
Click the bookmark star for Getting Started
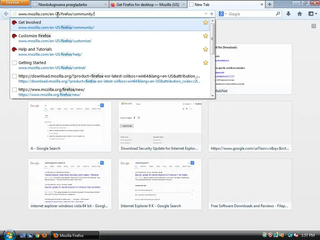click(206, 62)
